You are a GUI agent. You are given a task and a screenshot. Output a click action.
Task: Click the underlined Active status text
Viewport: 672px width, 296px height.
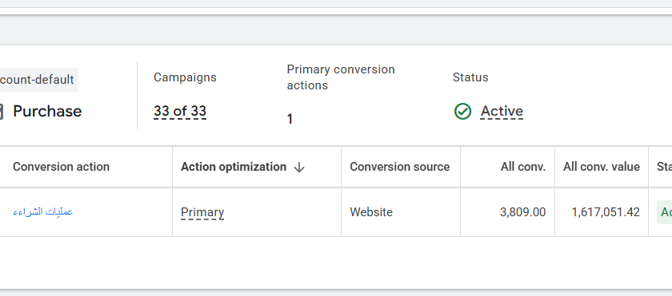coord(502,112)
